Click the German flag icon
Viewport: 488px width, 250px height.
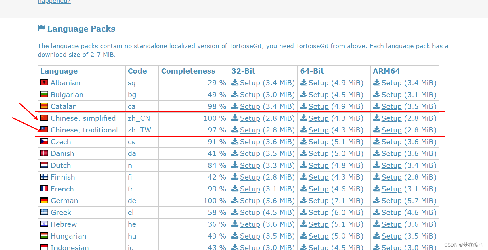tap(44, 200)
